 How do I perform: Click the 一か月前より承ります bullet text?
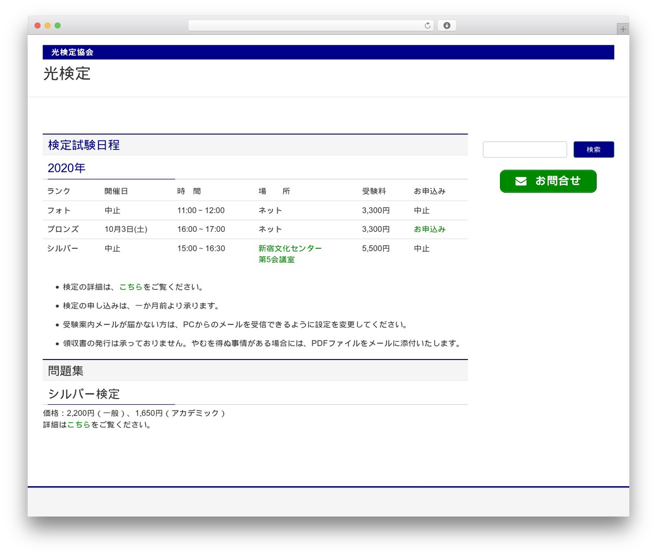point(142,306)
